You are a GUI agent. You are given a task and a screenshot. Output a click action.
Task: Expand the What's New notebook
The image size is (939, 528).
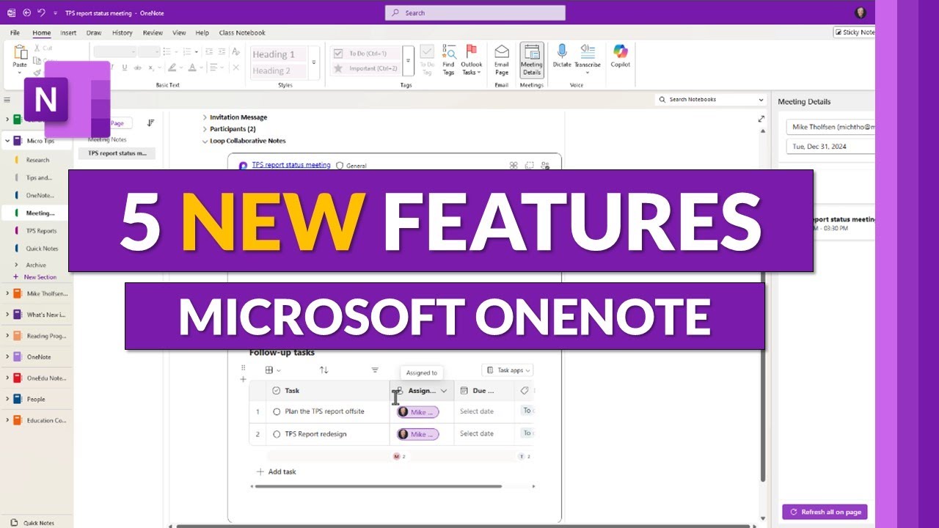click(7, 315)
